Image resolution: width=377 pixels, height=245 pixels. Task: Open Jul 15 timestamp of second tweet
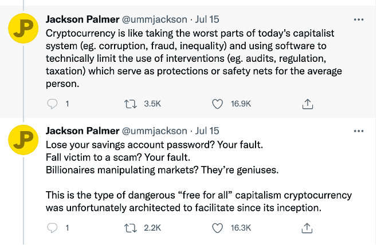207,131
